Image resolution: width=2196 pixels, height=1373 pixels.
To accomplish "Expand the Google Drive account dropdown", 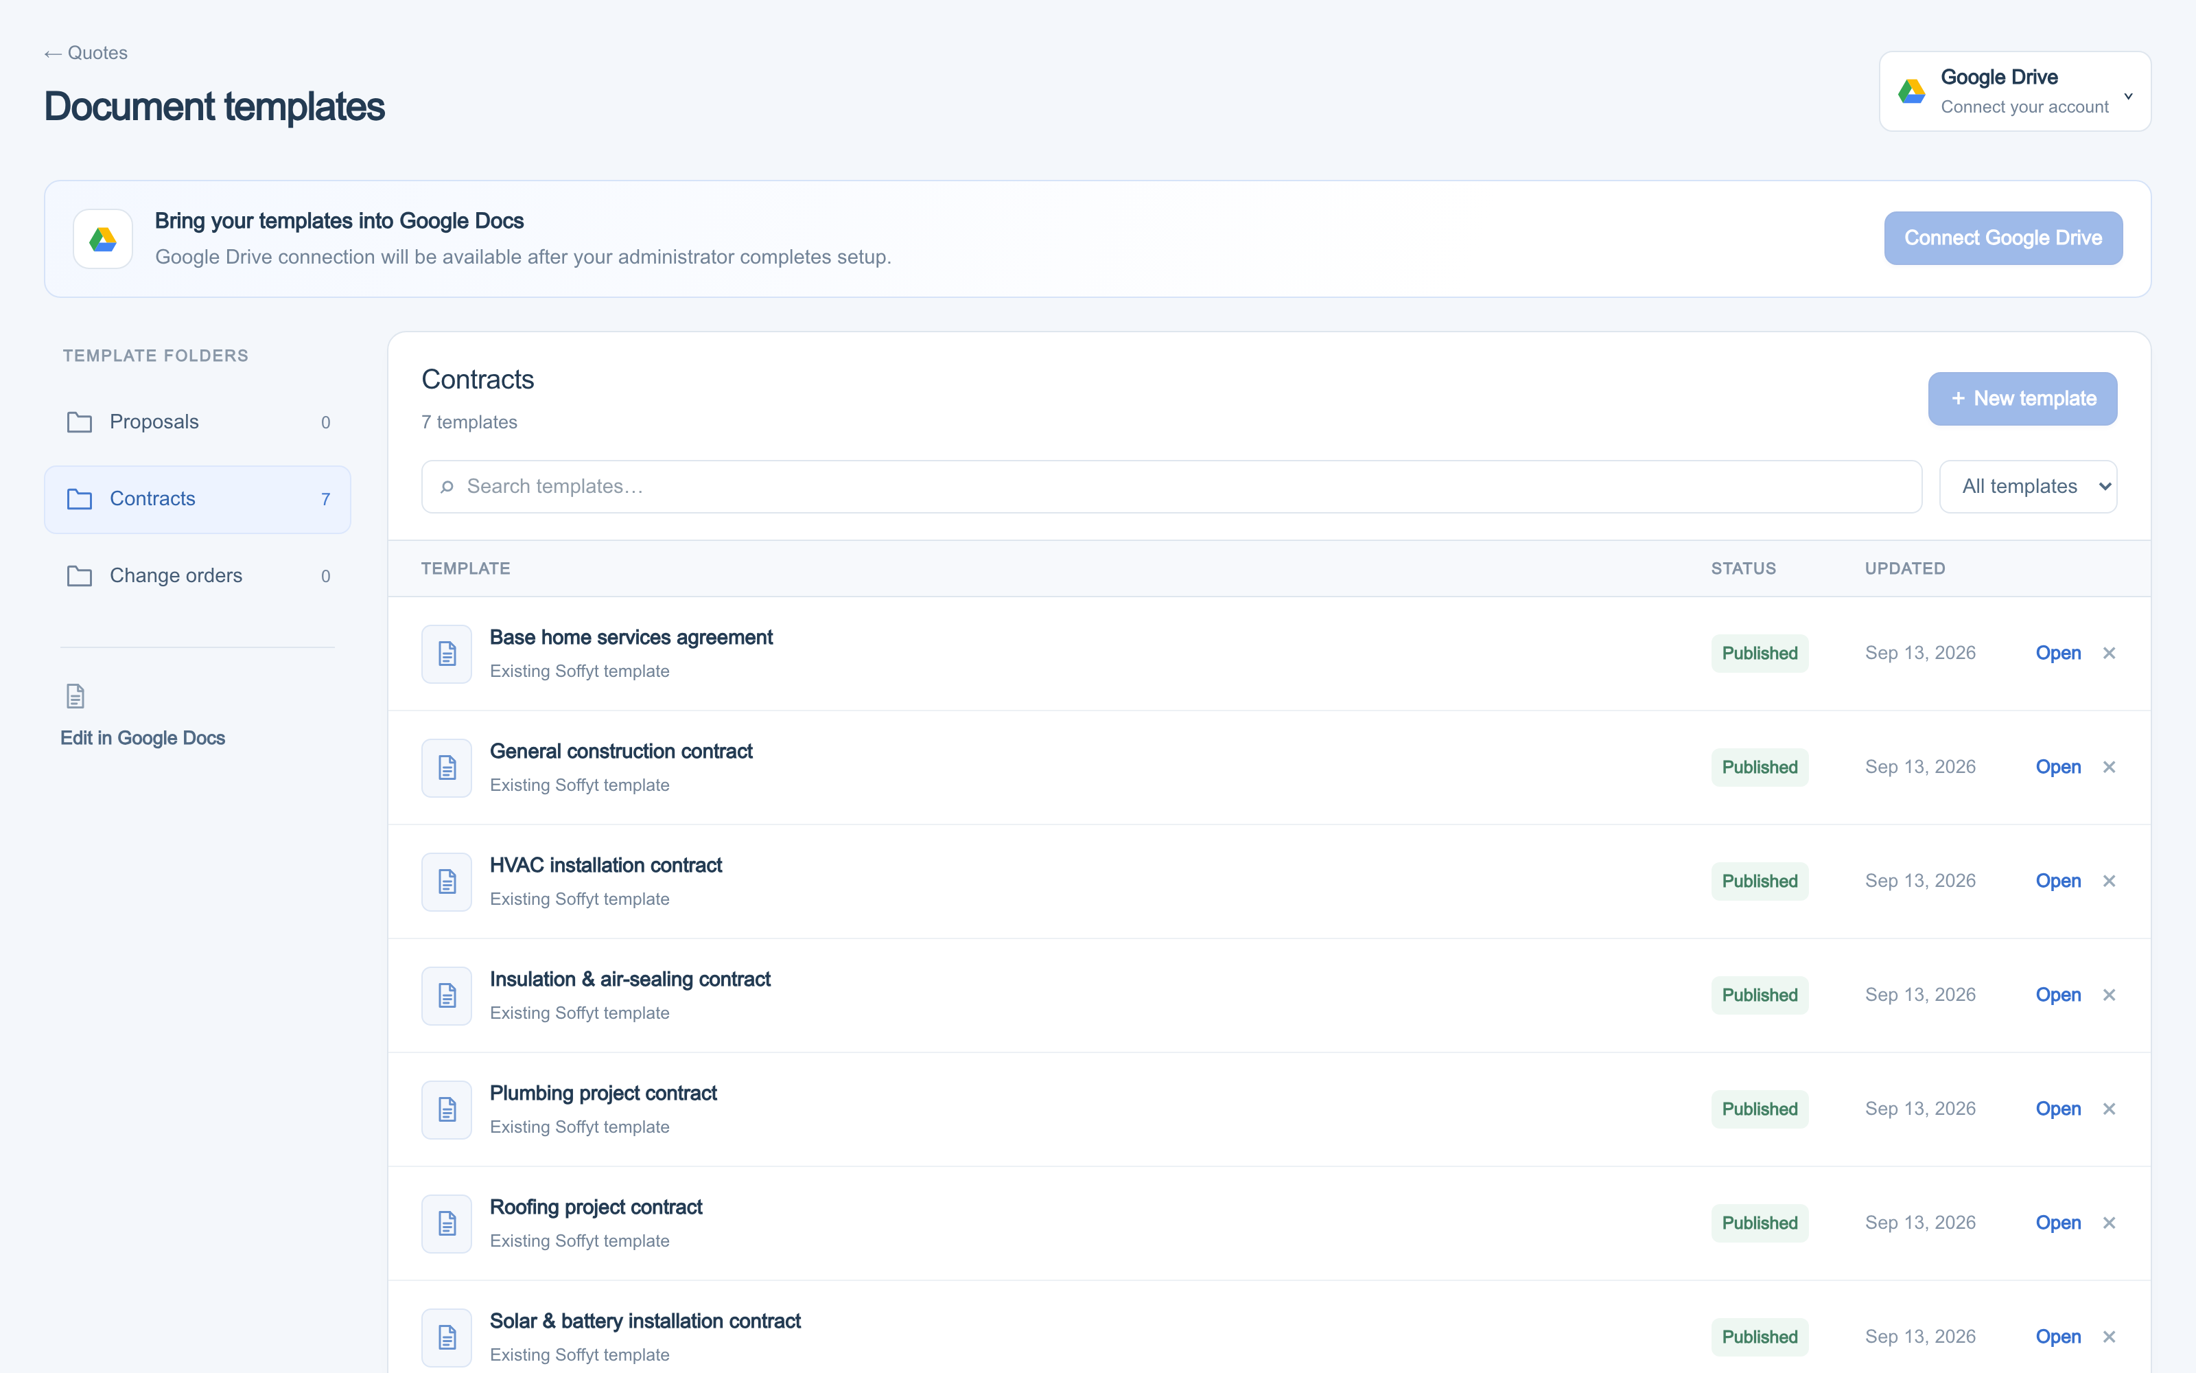I will (x=2015, y=92).
